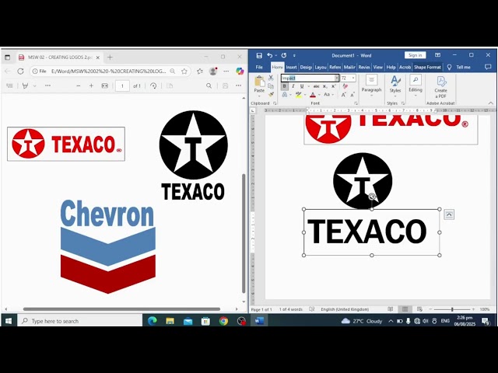Image resolution: width=498 pixels, height=373 pixels.
Task: Switch to Print Layout view in status bar
Action: coord(405,309)
